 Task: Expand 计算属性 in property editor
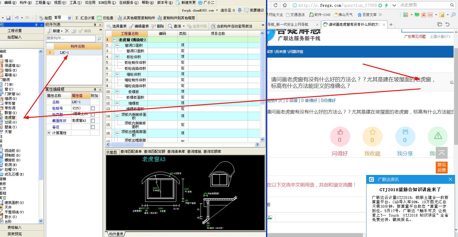[49, 133]
